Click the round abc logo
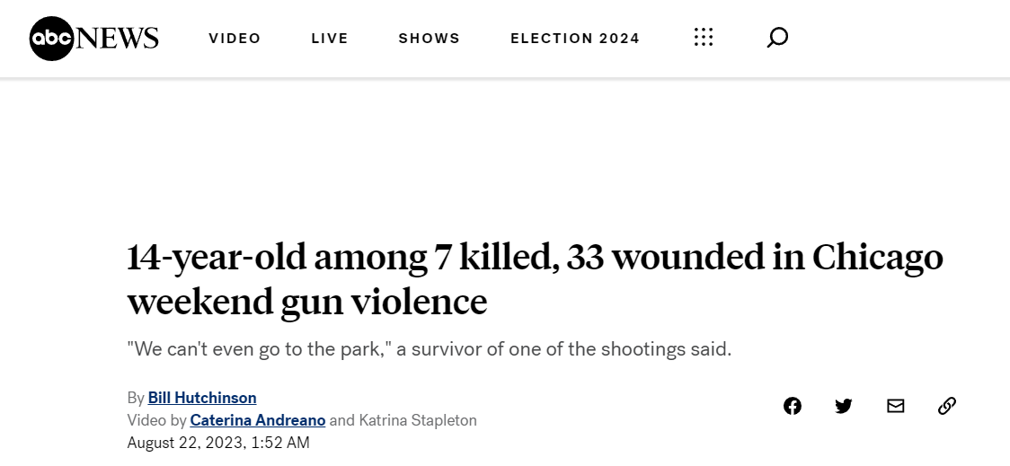 click(51, 39)
